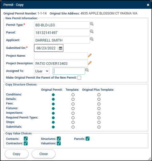This screenshot has height=161, width=152.
Task: Select Original Plus Template for Required Permit Types
Action: click(x=99, y=118)
